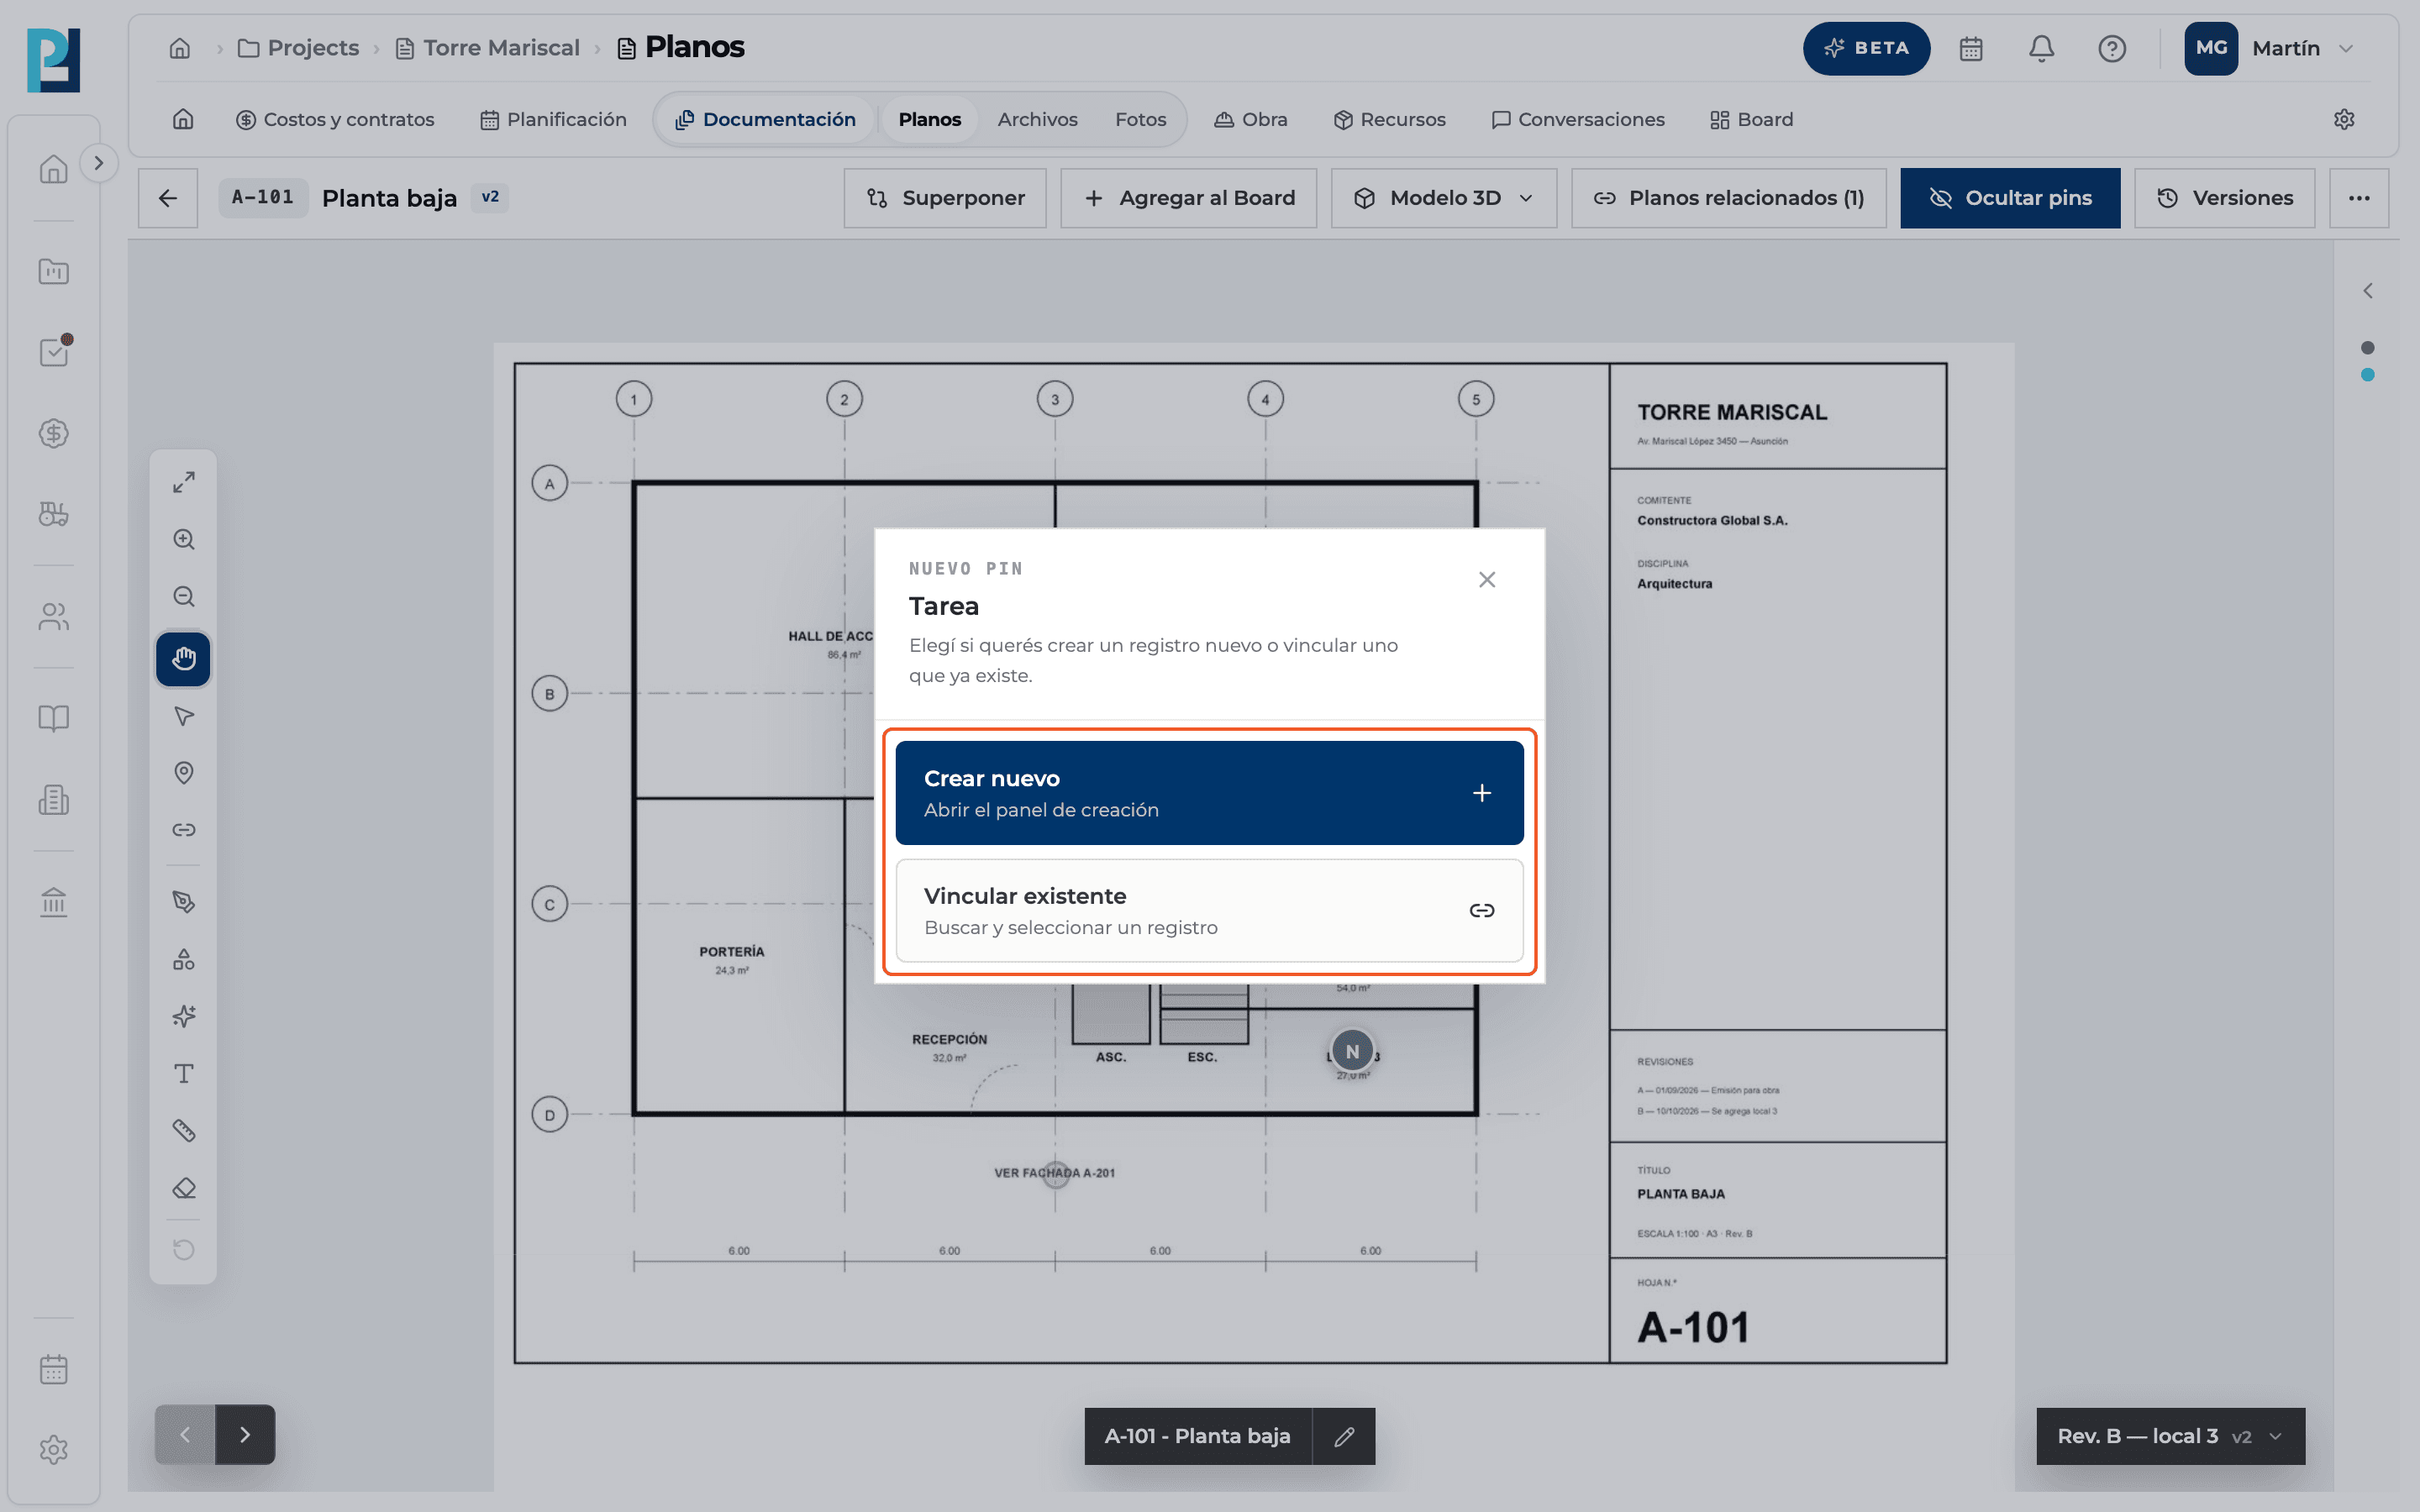Click Torre Mariscal breadcrumb
Screen dimensions: 2420x1512
click(x=488, y=48)
